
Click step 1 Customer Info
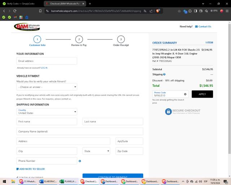click(37, 41)
